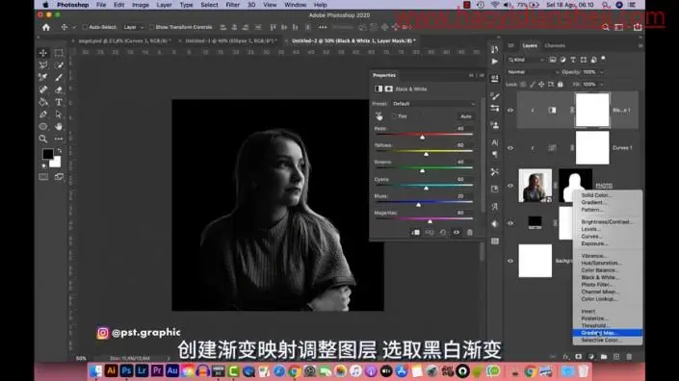
Task: Adjust the Blues slider handle
Action: [418, 205]
